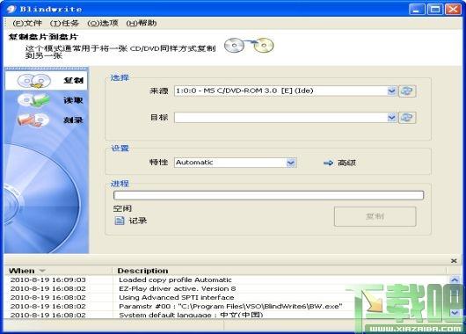Click the 进程 progress bar
Screen dimensions: 466x334
click(268, 195)
